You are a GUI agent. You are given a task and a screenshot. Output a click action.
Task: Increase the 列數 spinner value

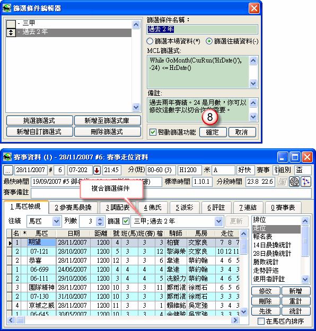[x=100, y=219]
